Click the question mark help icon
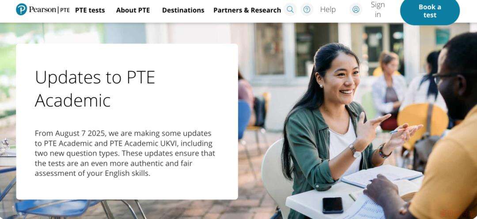Screen dimensions: 477x219 coord(307,10)
